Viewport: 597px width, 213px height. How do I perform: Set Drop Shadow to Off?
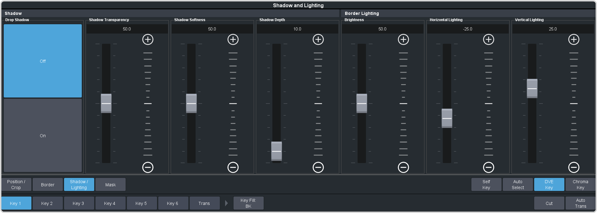(43, 61)
